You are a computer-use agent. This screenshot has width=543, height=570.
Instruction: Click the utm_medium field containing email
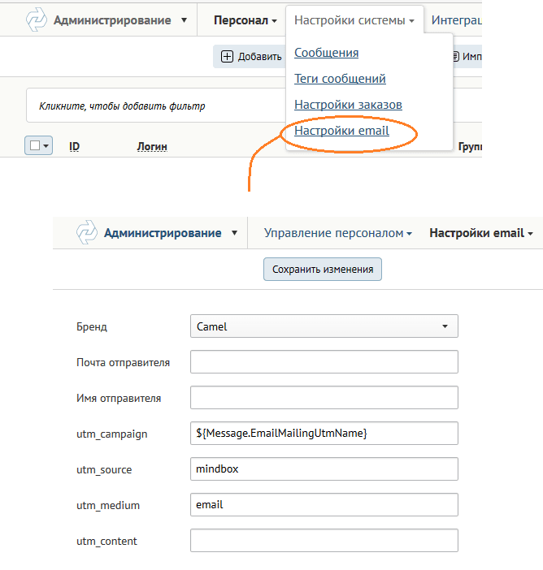(x=324, y=504)
